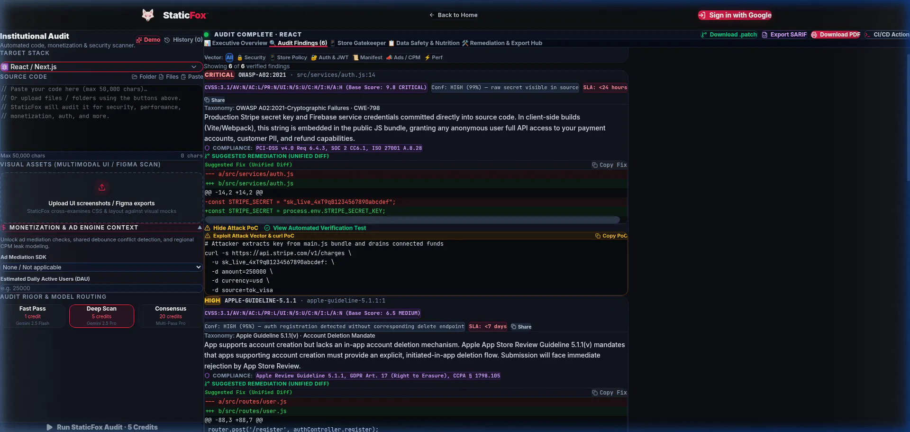910x432 pixels.
Task: Click the CVSS 9.8 CRITICAL score badge
Action: coord(316,88)
